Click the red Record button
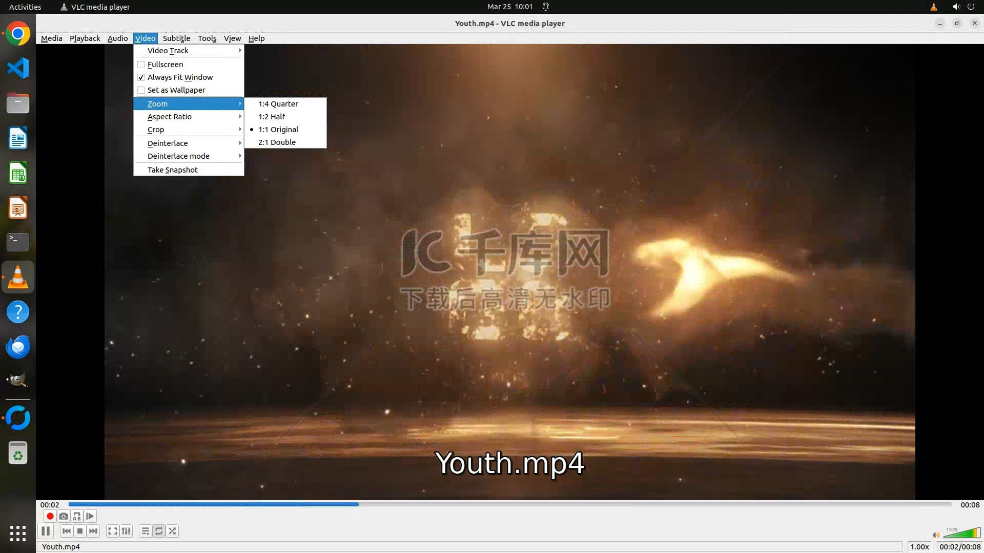Image resolution: width=984 pixels, height=553 pixels. click(50, 516)
